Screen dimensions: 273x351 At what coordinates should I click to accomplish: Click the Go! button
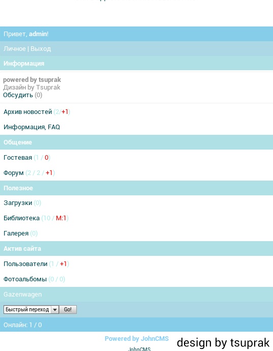pos(68,309)
